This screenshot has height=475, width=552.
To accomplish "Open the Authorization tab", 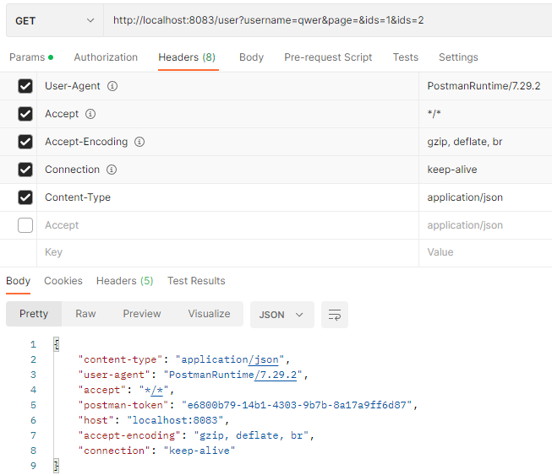I will tap(106, 57).
